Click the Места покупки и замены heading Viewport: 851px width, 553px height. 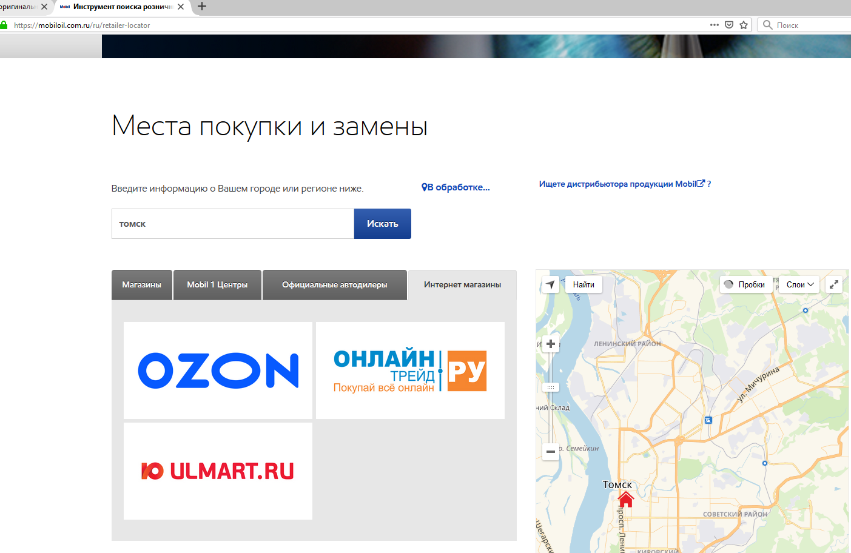tap(270, 127)
